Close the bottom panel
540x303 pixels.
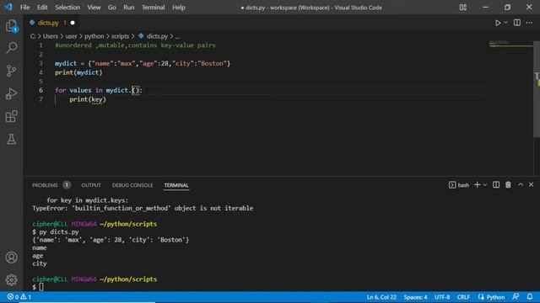coord(531,185)
